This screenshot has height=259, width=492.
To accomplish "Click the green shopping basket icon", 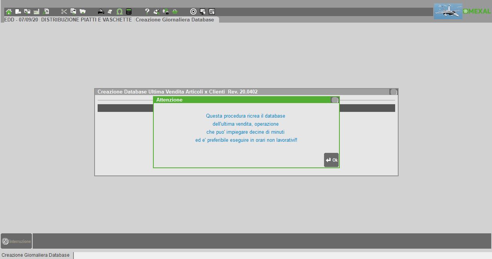I will click(x=175, y=11).
